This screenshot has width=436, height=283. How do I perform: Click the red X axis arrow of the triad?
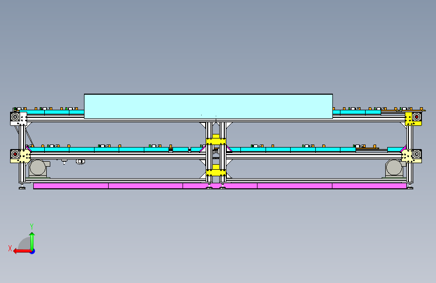click(22, 251)
